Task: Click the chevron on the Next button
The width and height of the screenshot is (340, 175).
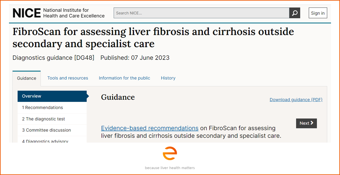Action: click(312, 123)
